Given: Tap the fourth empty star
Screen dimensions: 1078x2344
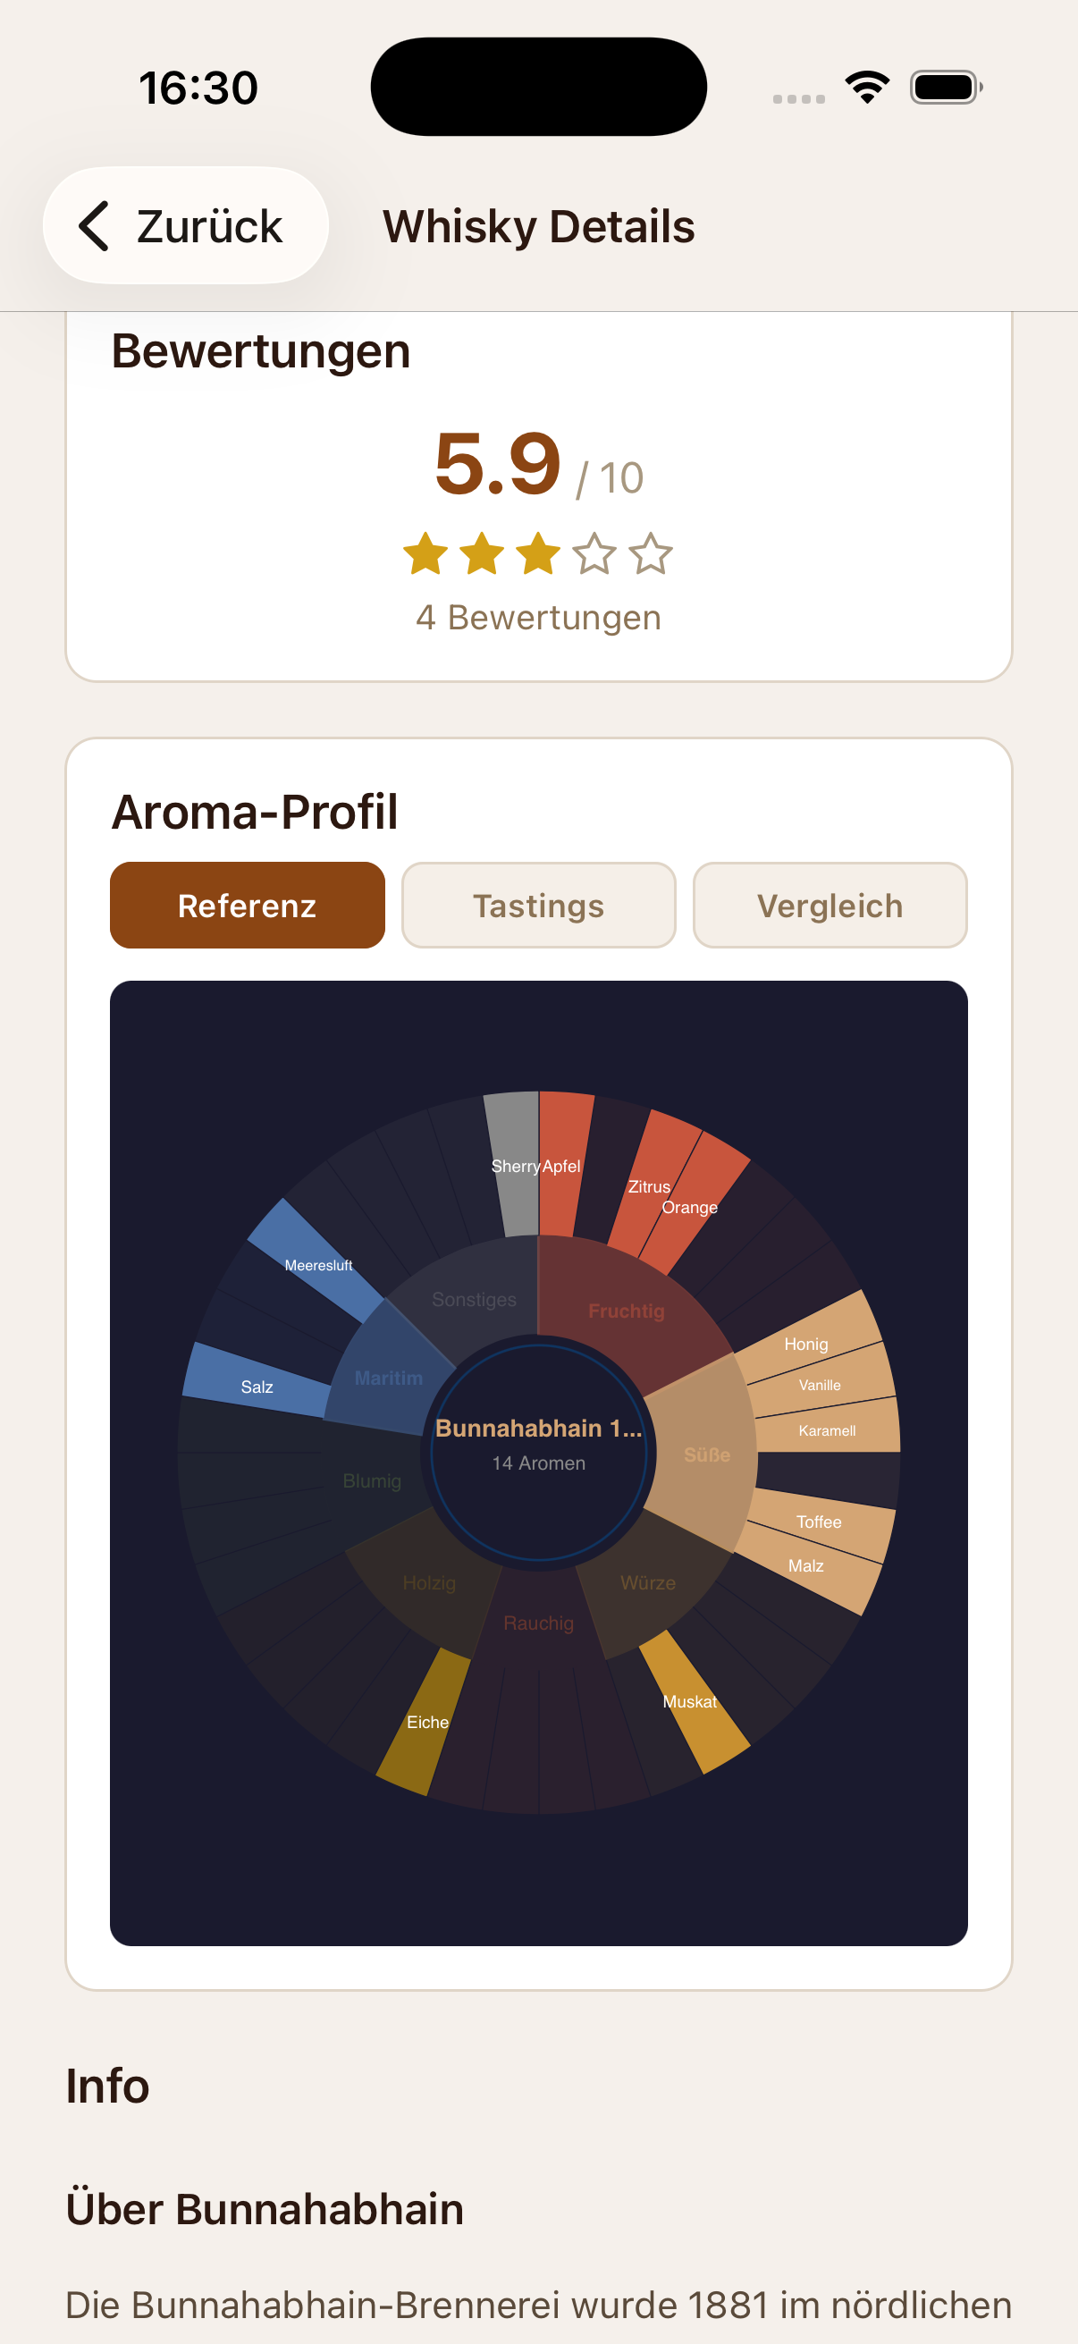Looking at the screenshot, I should tap(594, 553).
